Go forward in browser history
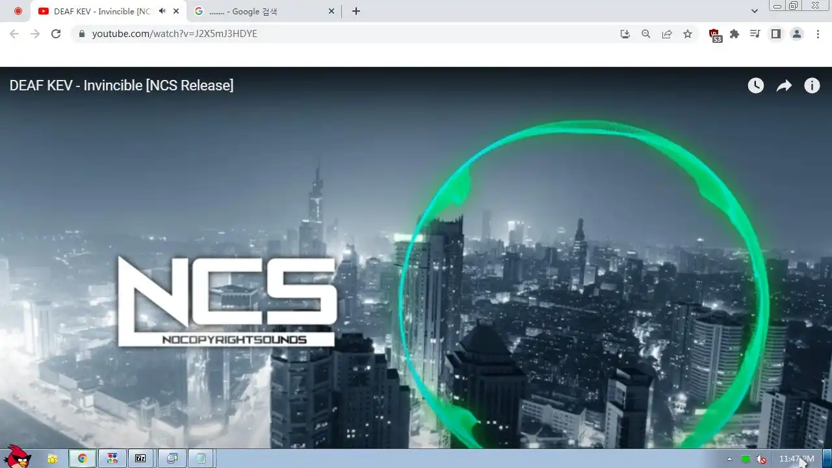Screen dimensions: 832x468 click(x=35, y=34)
